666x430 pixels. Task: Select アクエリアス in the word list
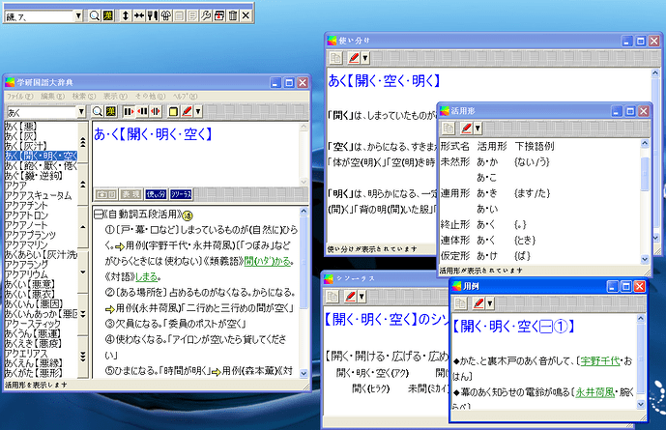[x=26, y=354]
